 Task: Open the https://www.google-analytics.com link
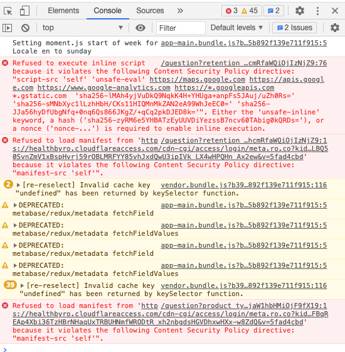point(103,87)
